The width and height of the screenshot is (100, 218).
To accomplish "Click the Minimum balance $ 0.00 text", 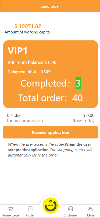I will [x=32, y=62].
